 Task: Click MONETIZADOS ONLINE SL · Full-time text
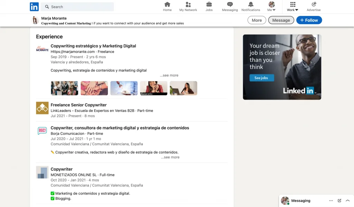[x=83, y=175]
